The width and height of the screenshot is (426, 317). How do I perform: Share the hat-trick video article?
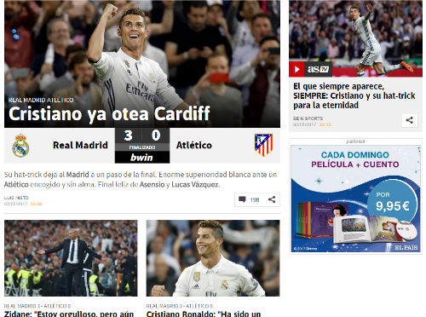click(409, 120)
